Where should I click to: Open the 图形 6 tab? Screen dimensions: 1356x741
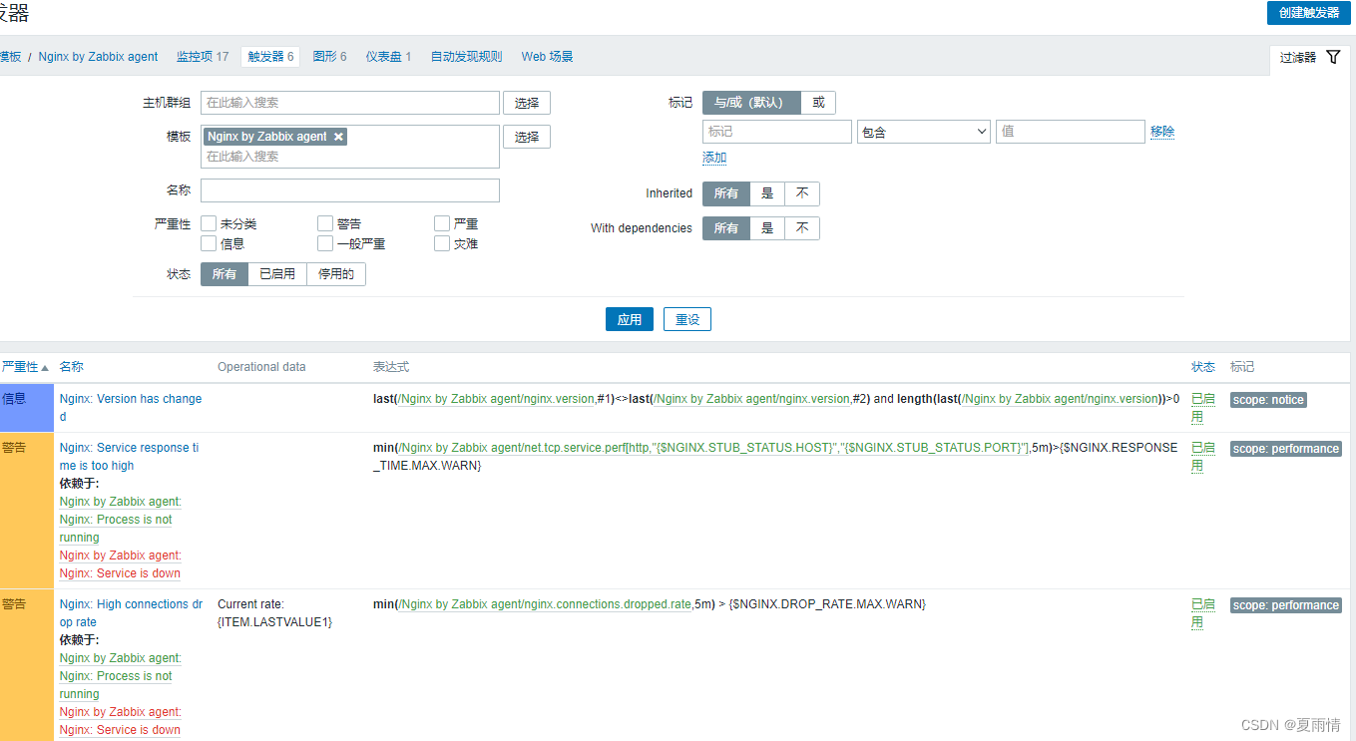tap(329, 57)
